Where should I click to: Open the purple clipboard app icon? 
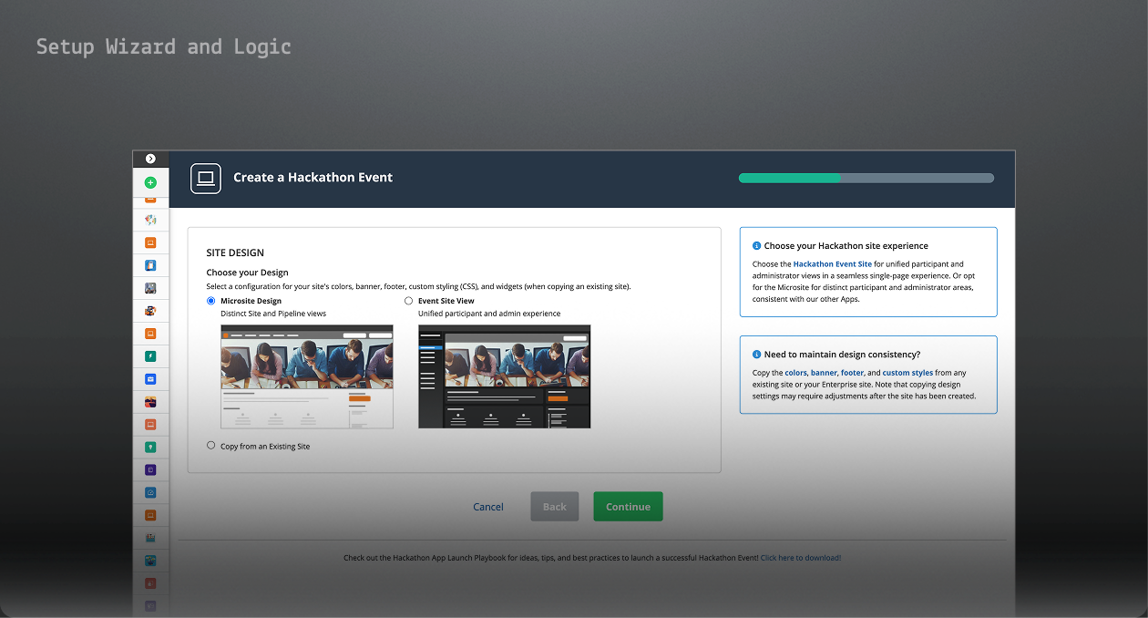coord(150,470)
